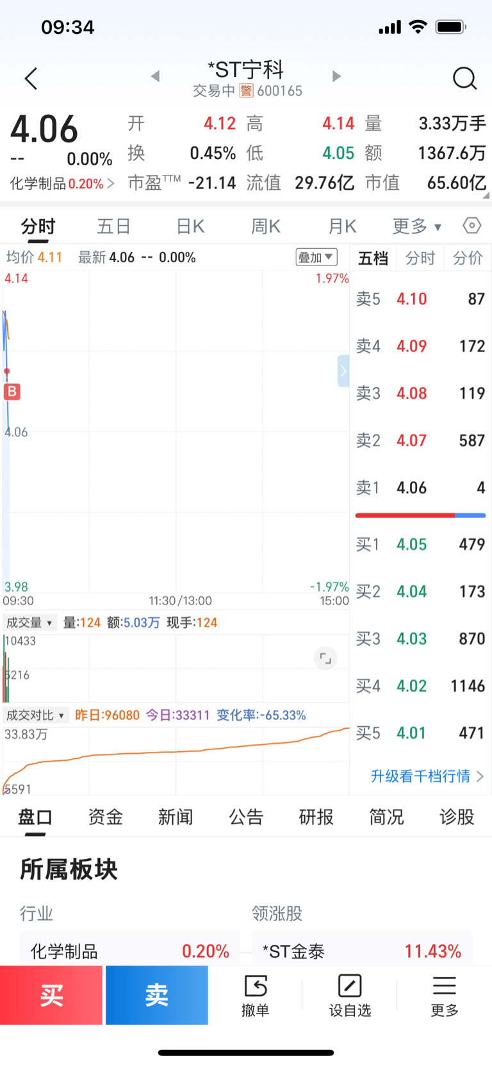The width and height of the screenshot is (492, 1066).
Task: Tap the Wi-Fi icon in status bar
Action: (x=418, y=27)
